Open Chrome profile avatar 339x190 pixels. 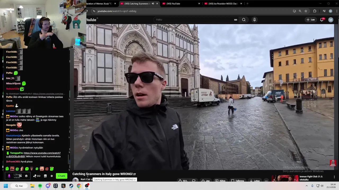tap(331, 11)
